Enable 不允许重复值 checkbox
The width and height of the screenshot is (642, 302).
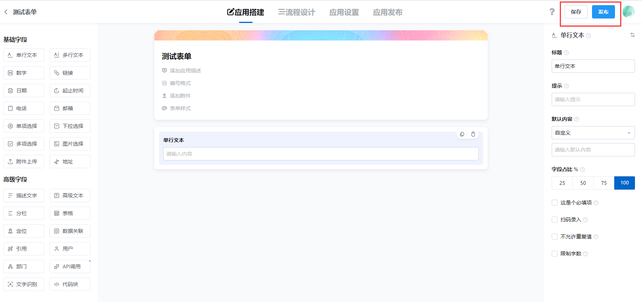pyautogui.click(x=555, y=237)
